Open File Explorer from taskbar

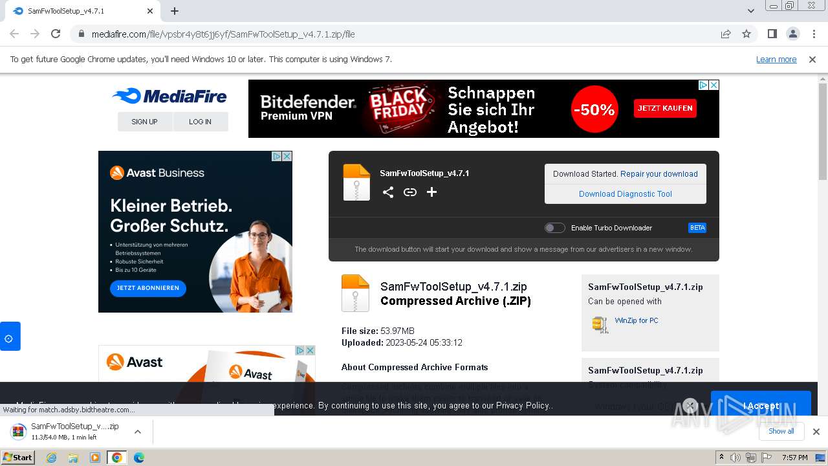click(73, 458)
